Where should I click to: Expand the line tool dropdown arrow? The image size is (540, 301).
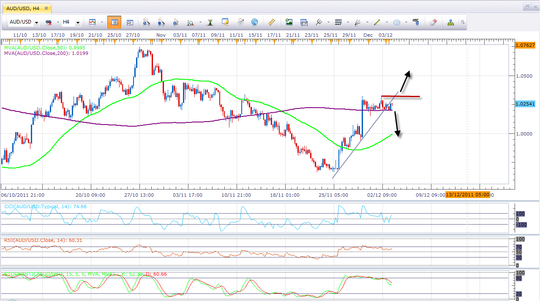(387, 22)
